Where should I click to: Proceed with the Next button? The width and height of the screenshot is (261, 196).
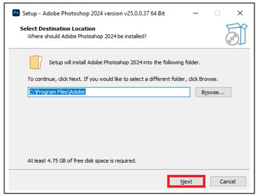click(186, 182)
